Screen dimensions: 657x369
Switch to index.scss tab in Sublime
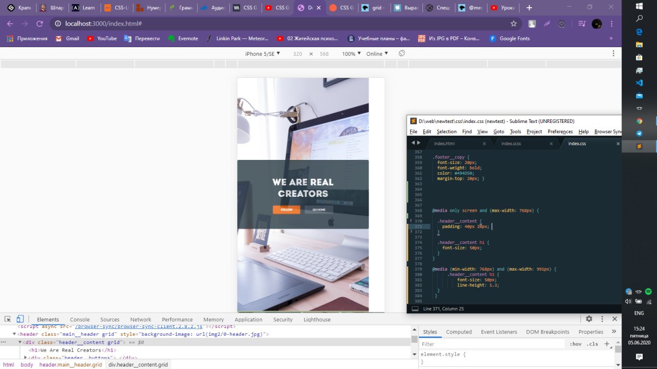tap(511, 143)
